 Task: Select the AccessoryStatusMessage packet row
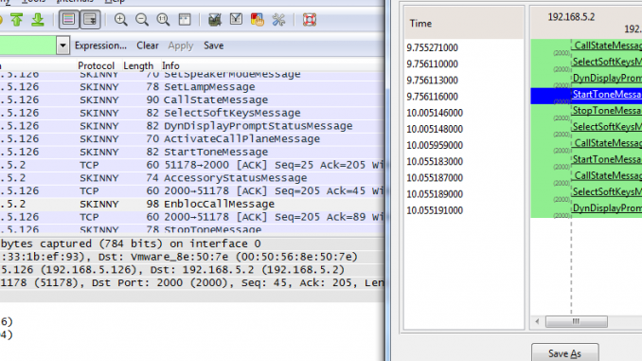192,178
